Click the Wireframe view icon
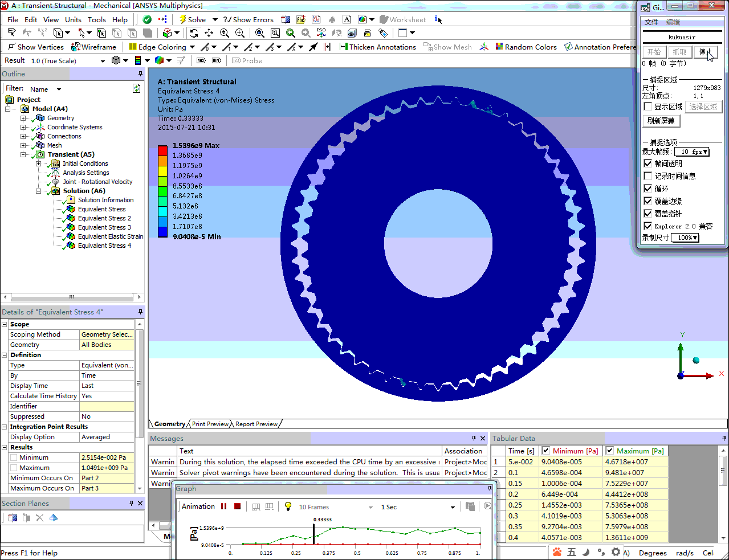This screenshot has width=729, height=560. click(x=75, y=47)
